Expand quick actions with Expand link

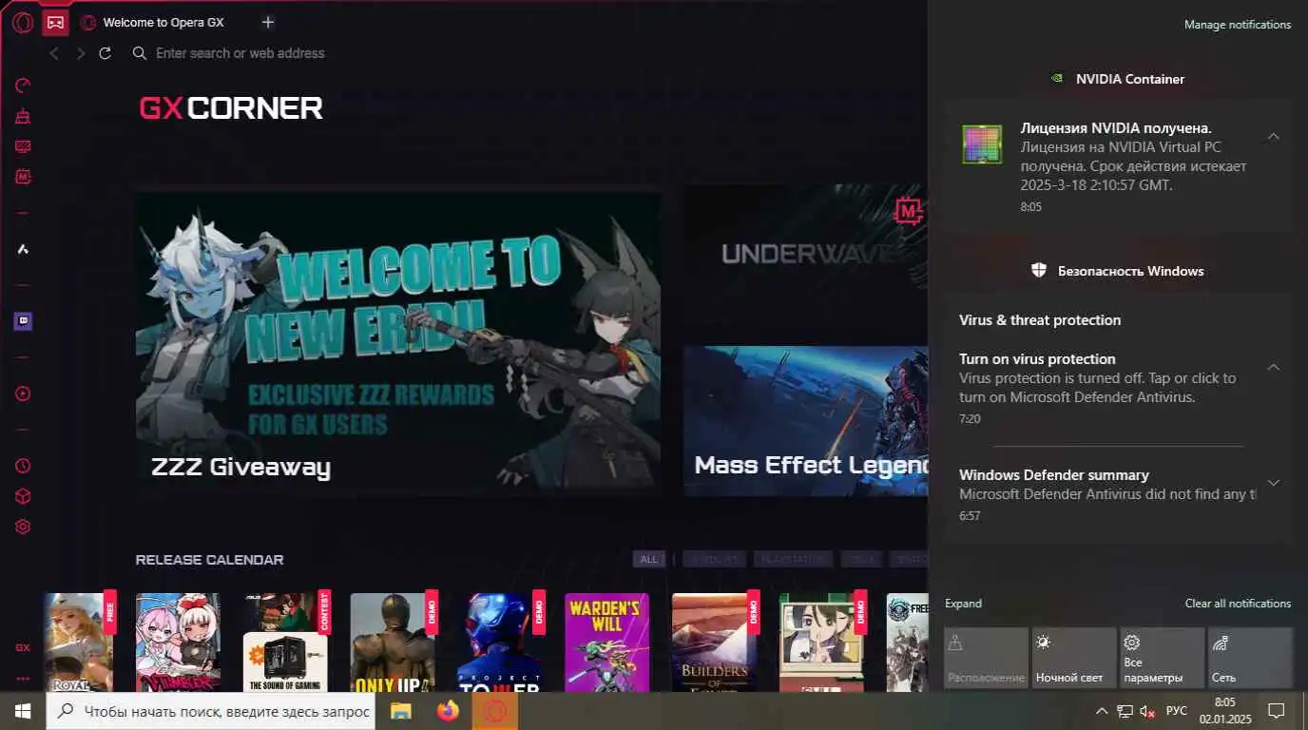tap(963, 604)
